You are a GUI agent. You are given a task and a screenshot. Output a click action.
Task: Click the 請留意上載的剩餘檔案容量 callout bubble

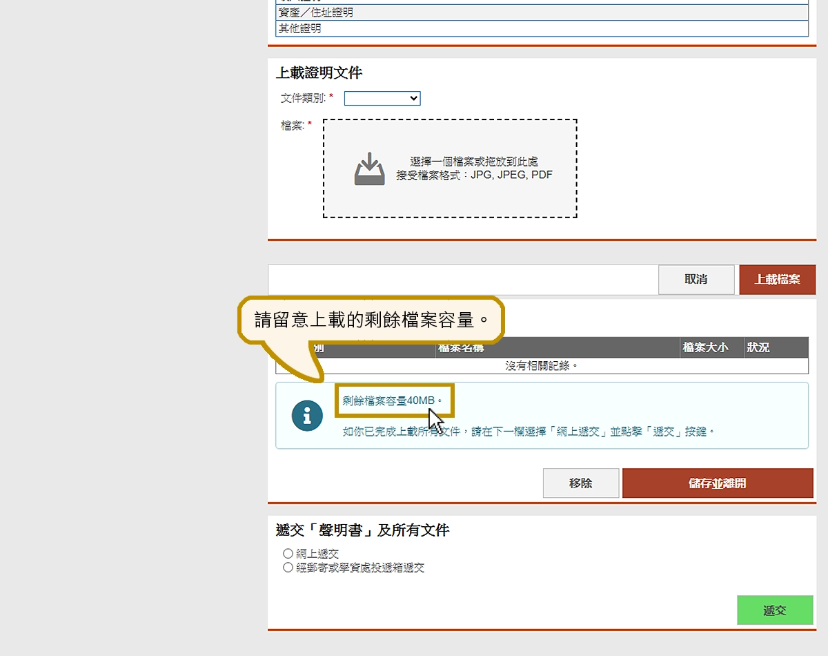(371, 320)
